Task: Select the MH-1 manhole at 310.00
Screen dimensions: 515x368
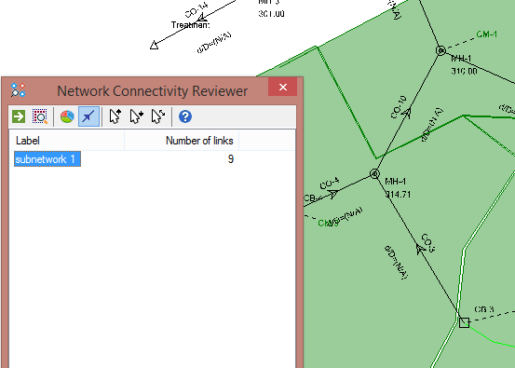Action: click(x=441, y=50)
